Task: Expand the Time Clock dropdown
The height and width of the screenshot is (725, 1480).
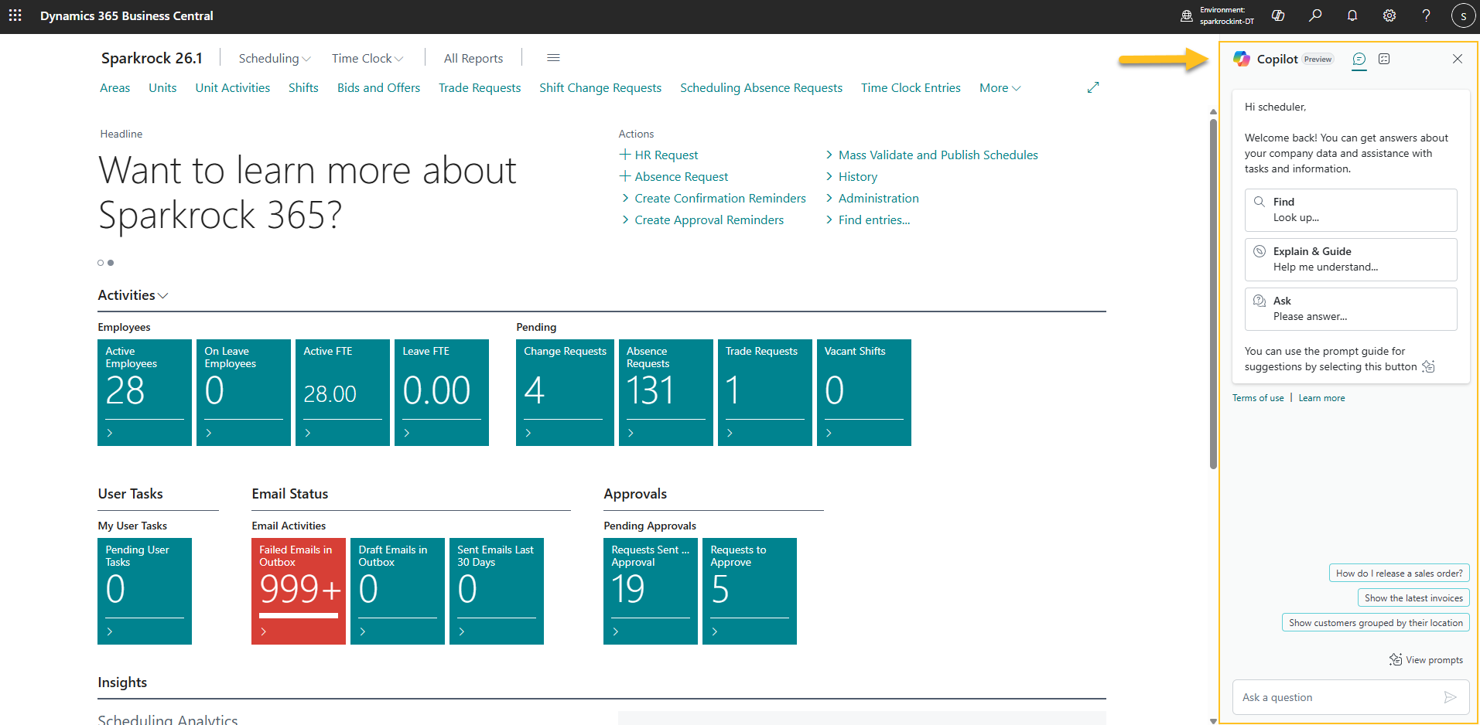Action: point(367,58)
